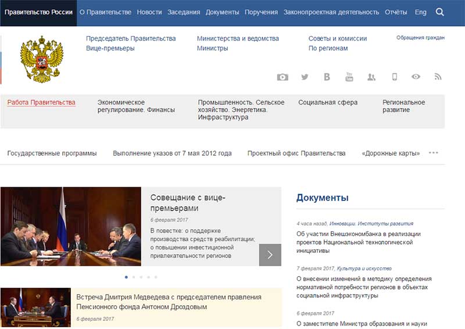The height and width of the screenshot is (329, 465).
Task: Select the first carousel dot indicator
Action: (126, 277)
